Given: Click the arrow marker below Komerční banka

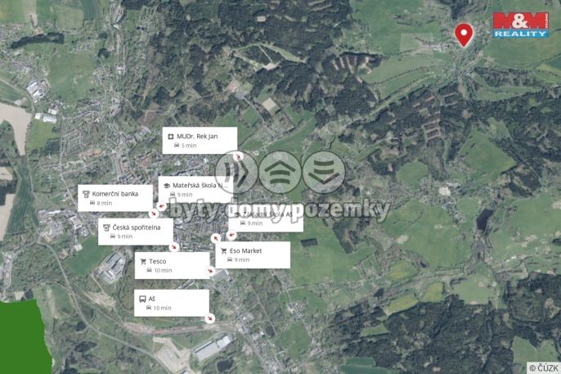Looking at the screenshot, I should click(x=154, y=214).
